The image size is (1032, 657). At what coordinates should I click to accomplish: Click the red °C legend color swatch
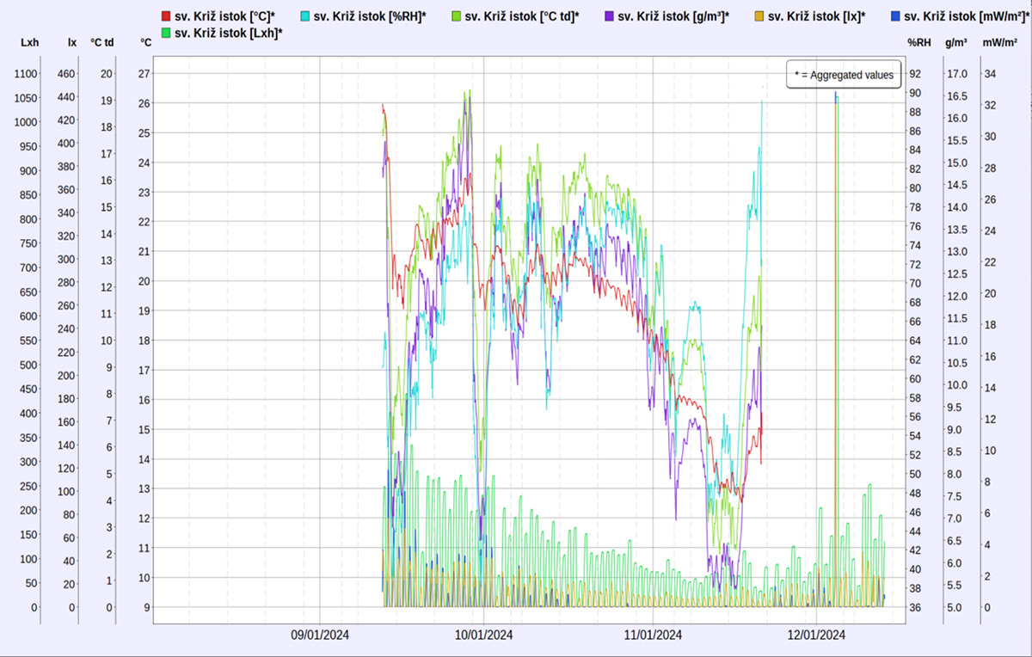click(x=166, y=16)
